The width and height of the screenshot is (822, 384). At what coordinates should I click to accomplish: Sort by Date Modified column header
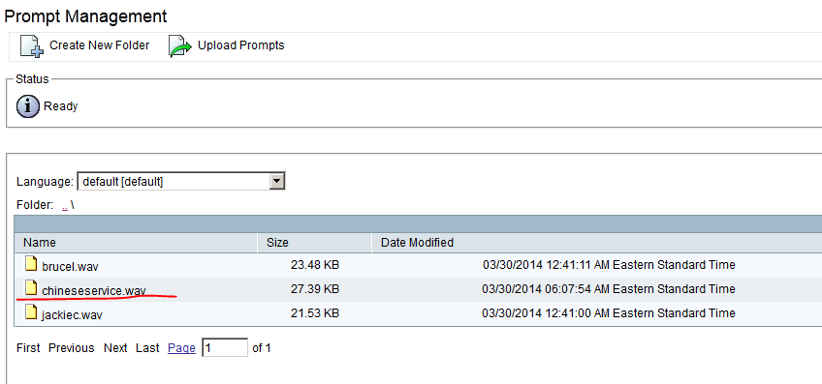[417, 243]
